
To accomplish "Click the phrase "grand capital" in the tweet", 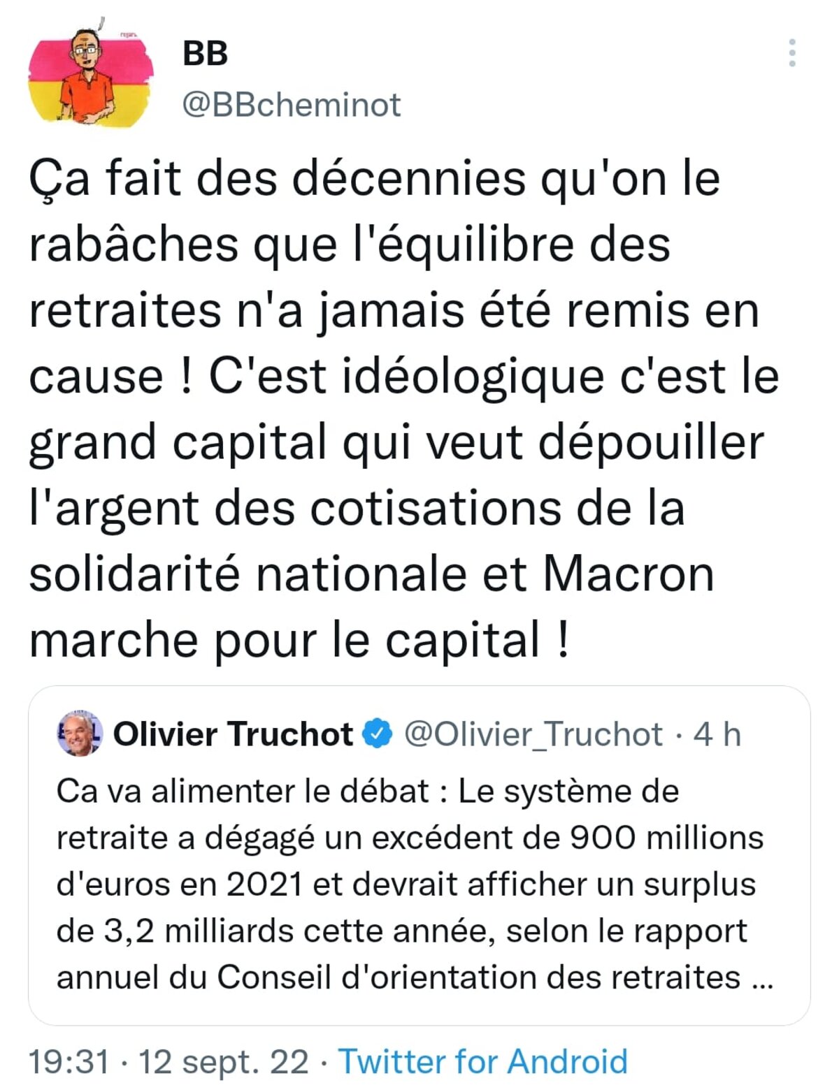I will pyautogui.click(x=178, y=443).
